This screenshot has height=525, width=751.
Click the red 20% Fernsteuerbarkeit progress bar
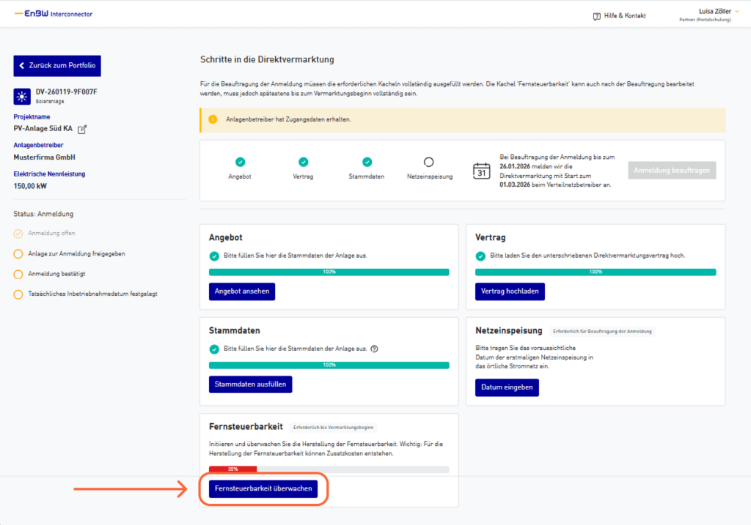tap(232, 469)
